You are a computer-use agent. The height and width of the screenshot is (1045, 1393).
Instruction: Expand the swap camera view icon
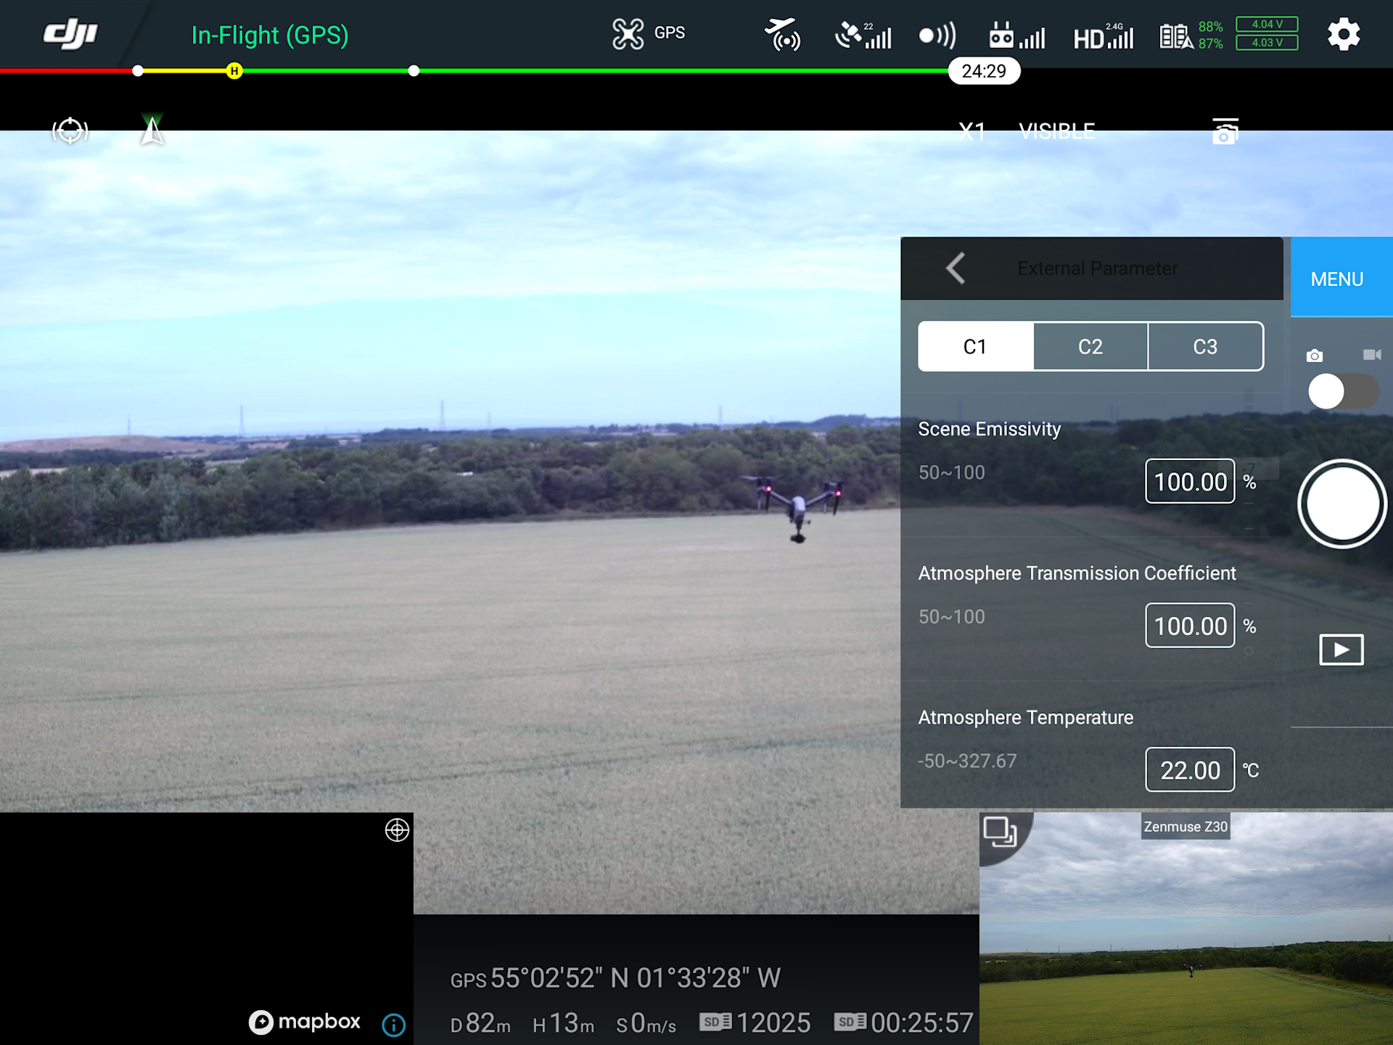(1000, 832)
